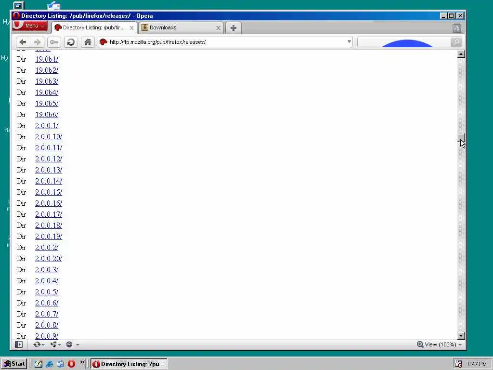Close the Directory Listing tab

pyautogui.click(x=132, y=27)
